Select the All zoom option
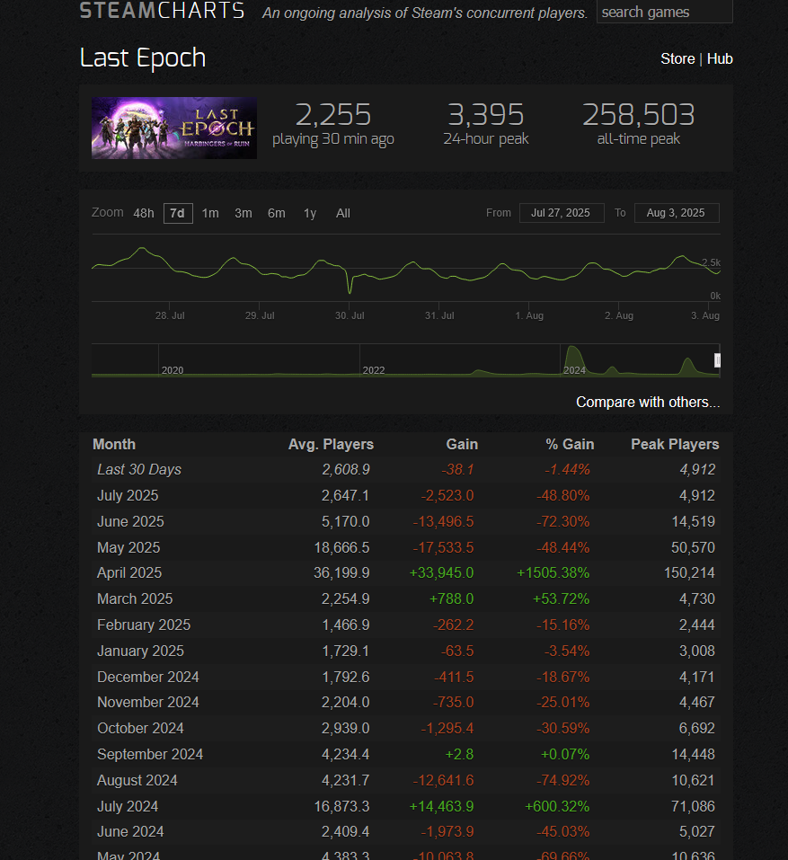This screenshot has width=788, height=860. pyautogui.click(x=342, y=213)
